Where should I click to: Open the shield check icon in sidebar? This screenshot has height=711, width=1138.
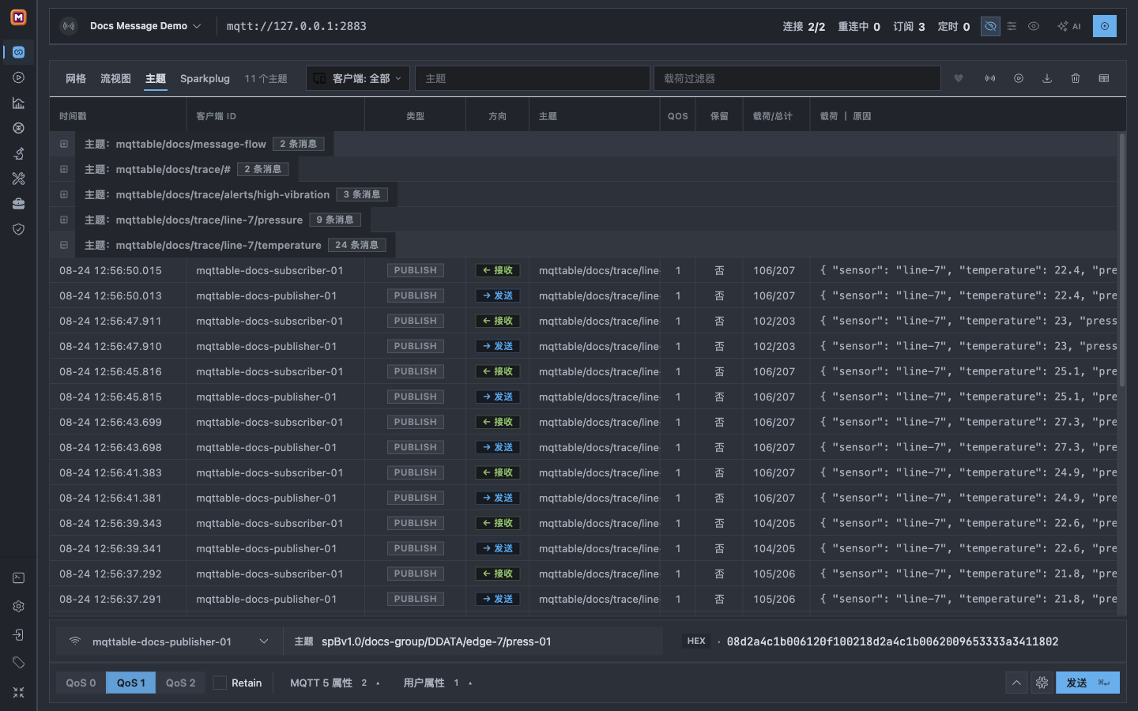[x=18, y=229]
